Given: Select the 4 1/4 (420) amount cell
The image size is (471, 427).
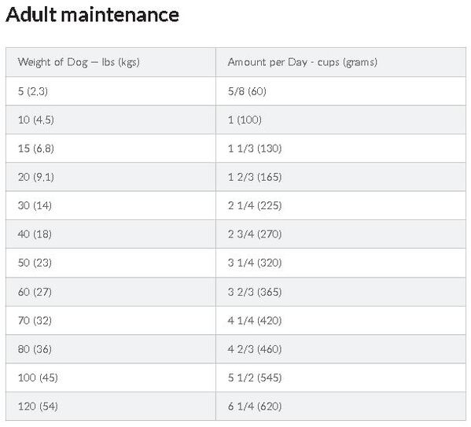Looking at the screenshot, I should [x=340, y=321].
